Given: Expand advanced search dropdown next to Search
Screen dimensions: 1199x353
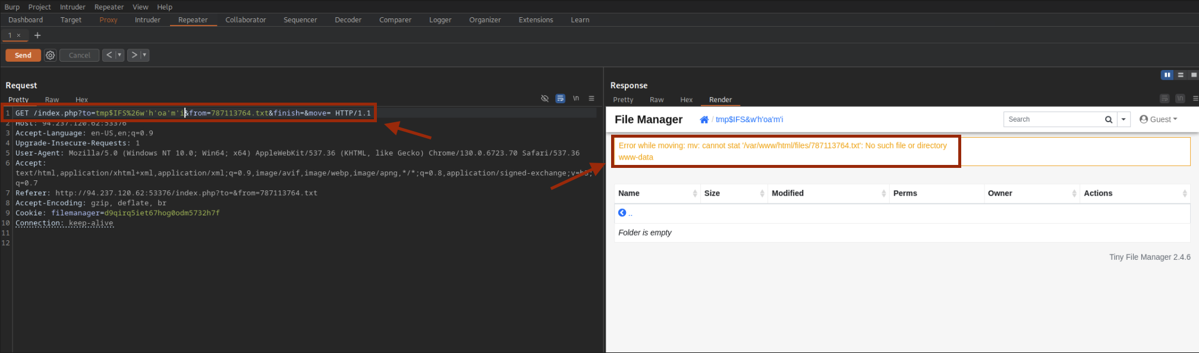Looking at the screenshot, I should coord(1124,119).
